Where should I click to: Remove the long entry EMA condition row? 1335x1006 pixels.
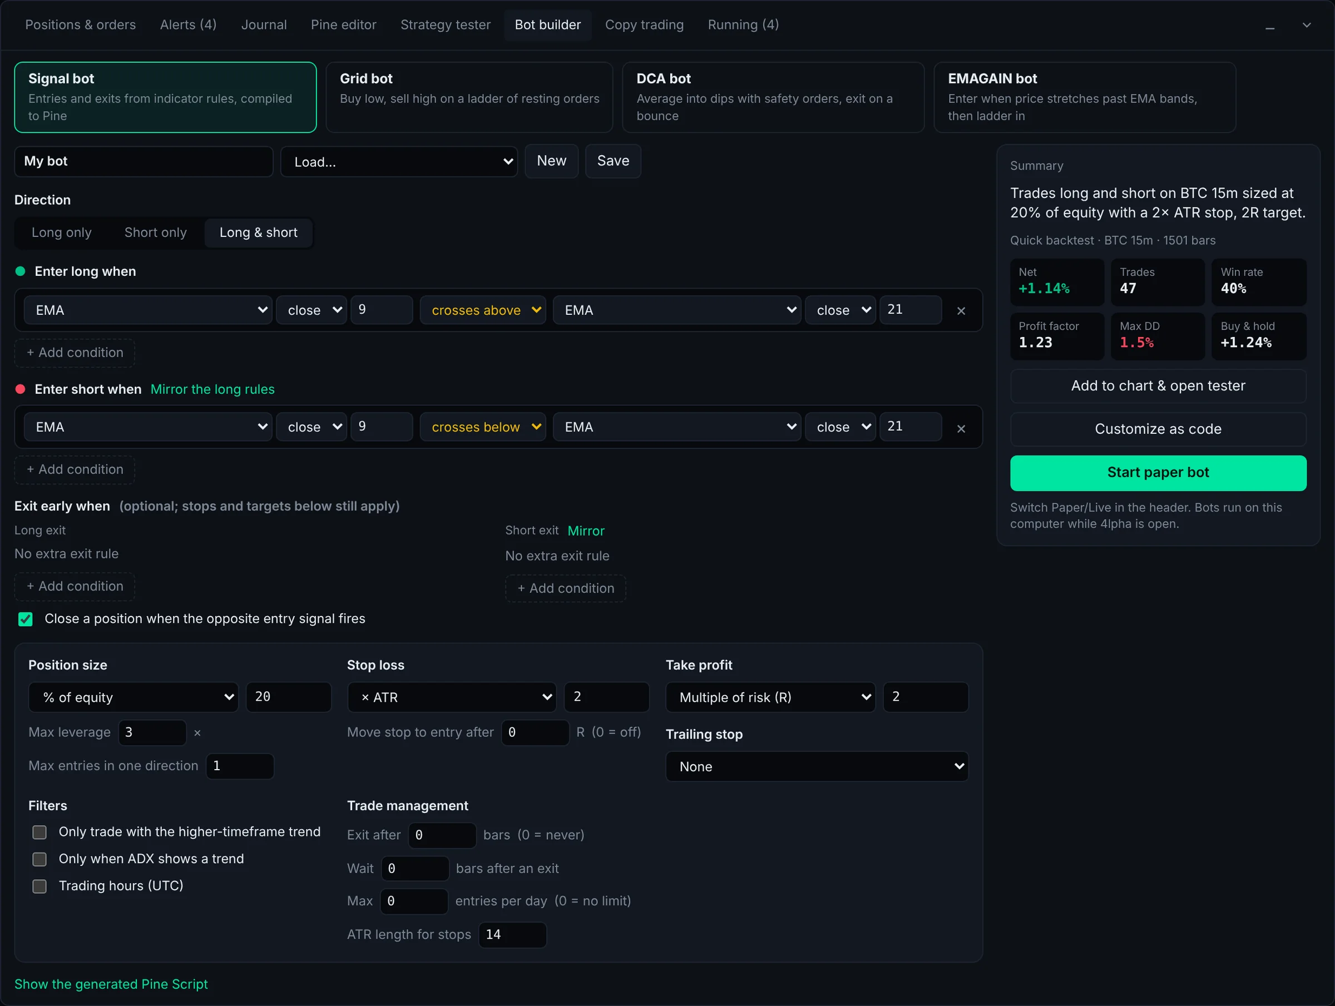tap(961, 311)
